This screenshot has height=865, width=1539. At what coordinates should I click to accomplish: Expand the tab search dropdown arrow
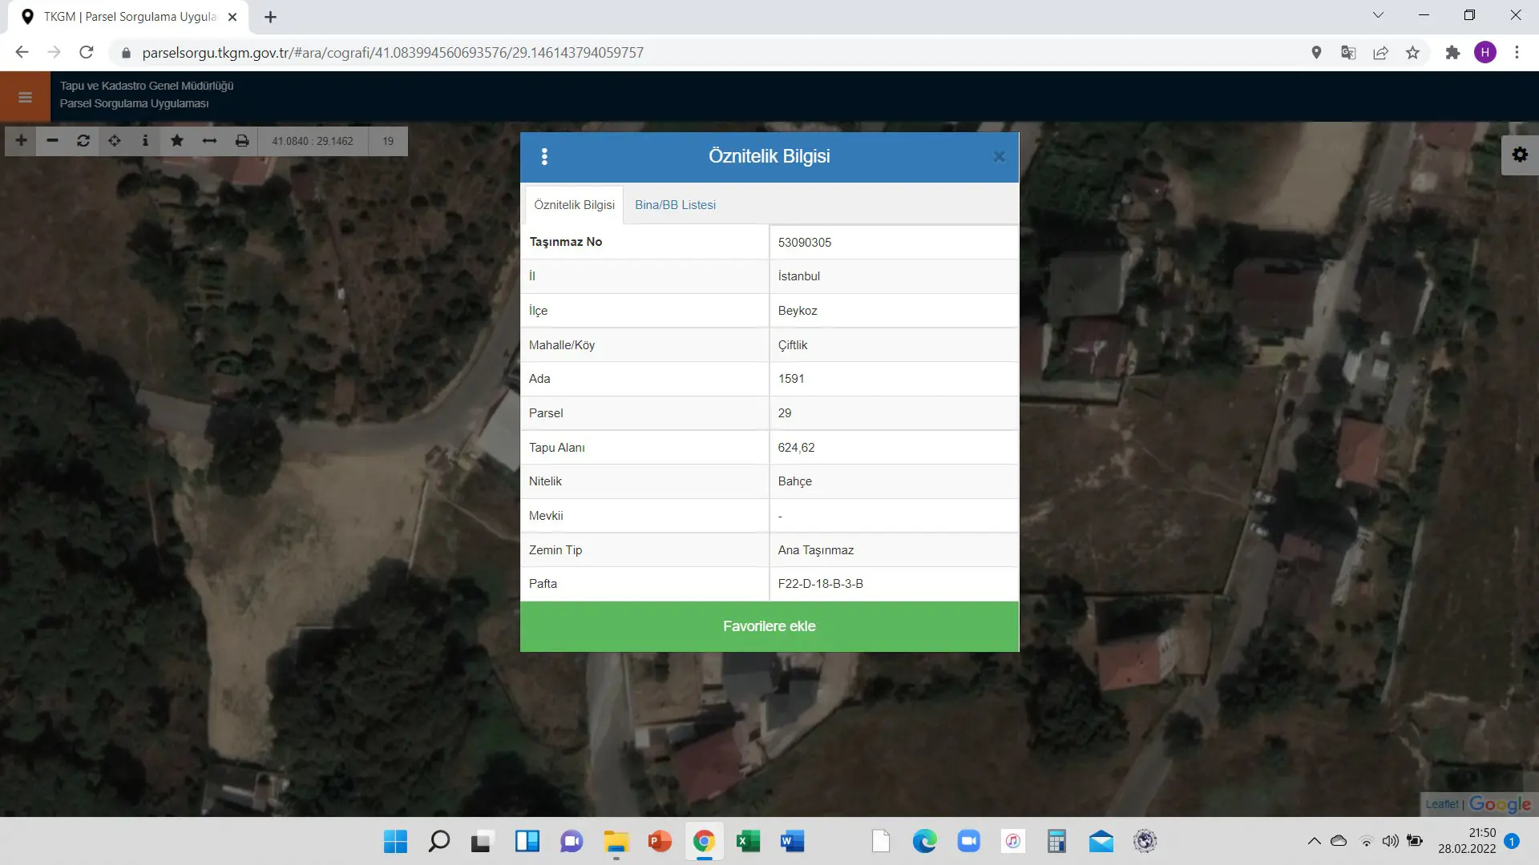click(1378, 15)
